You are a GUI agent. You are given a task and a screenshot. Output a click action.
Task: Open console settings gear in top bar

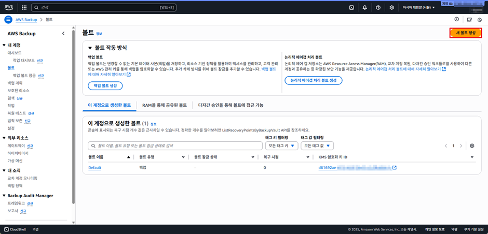[x=391, y=8]
